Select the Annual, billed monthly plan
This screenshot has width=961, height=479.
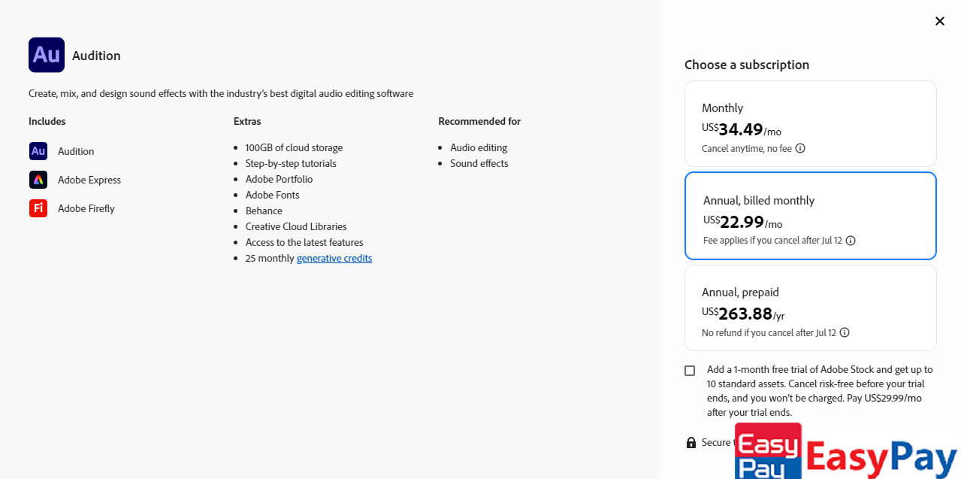pos(810,216)
